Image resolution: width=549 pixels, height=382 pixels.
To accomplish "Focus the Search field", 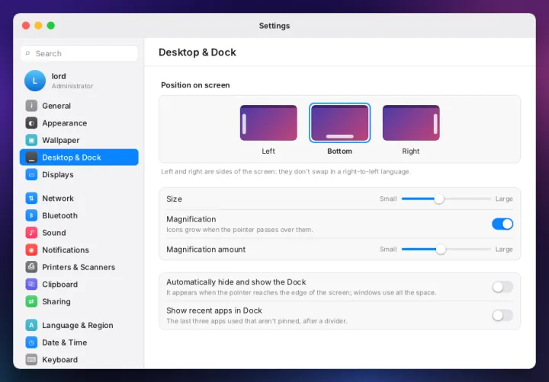I will coord(79,53).
